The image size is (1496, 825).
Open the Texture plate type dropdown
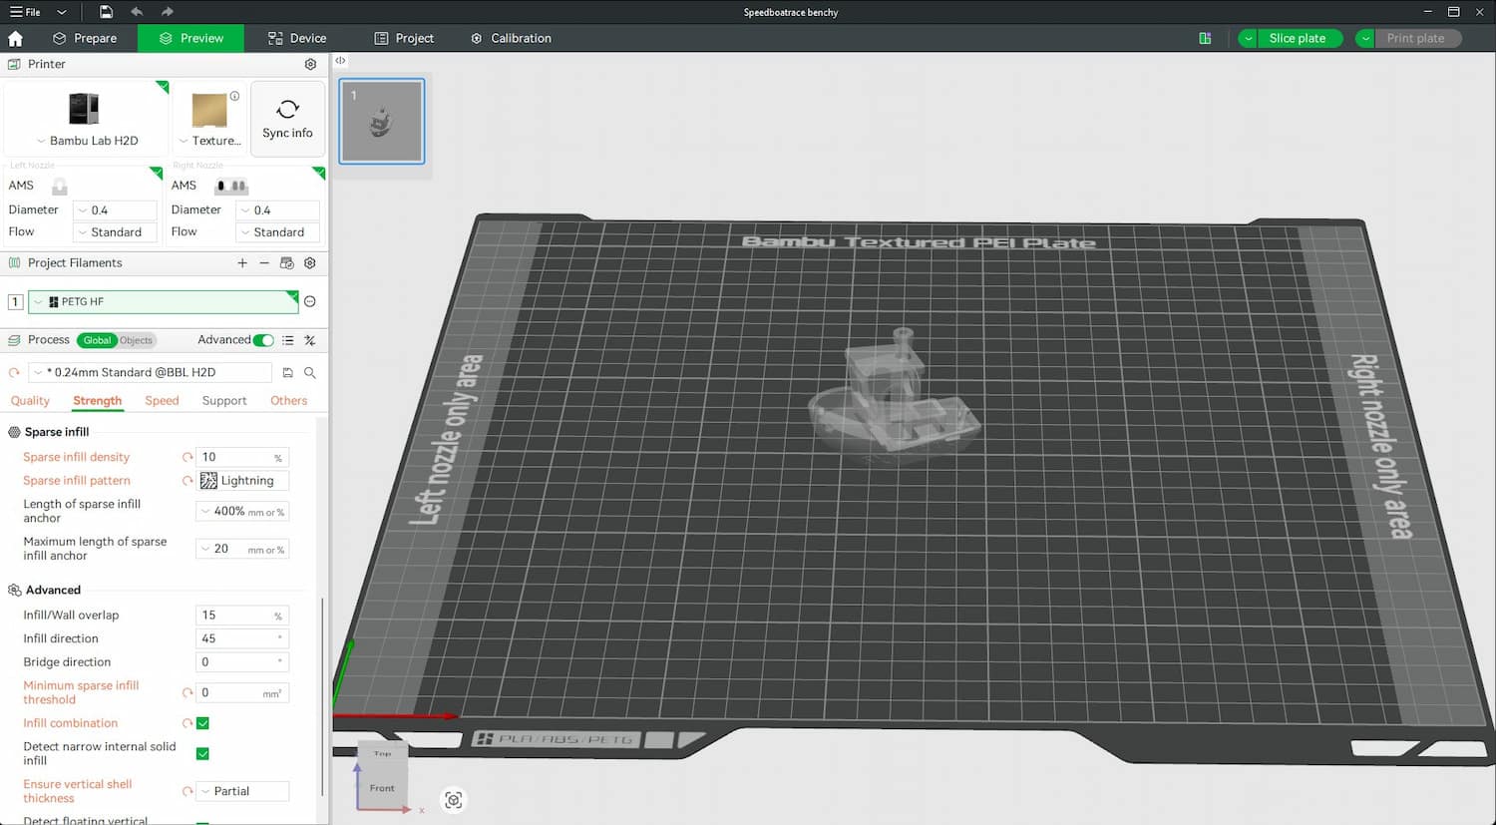pos(210,141)
